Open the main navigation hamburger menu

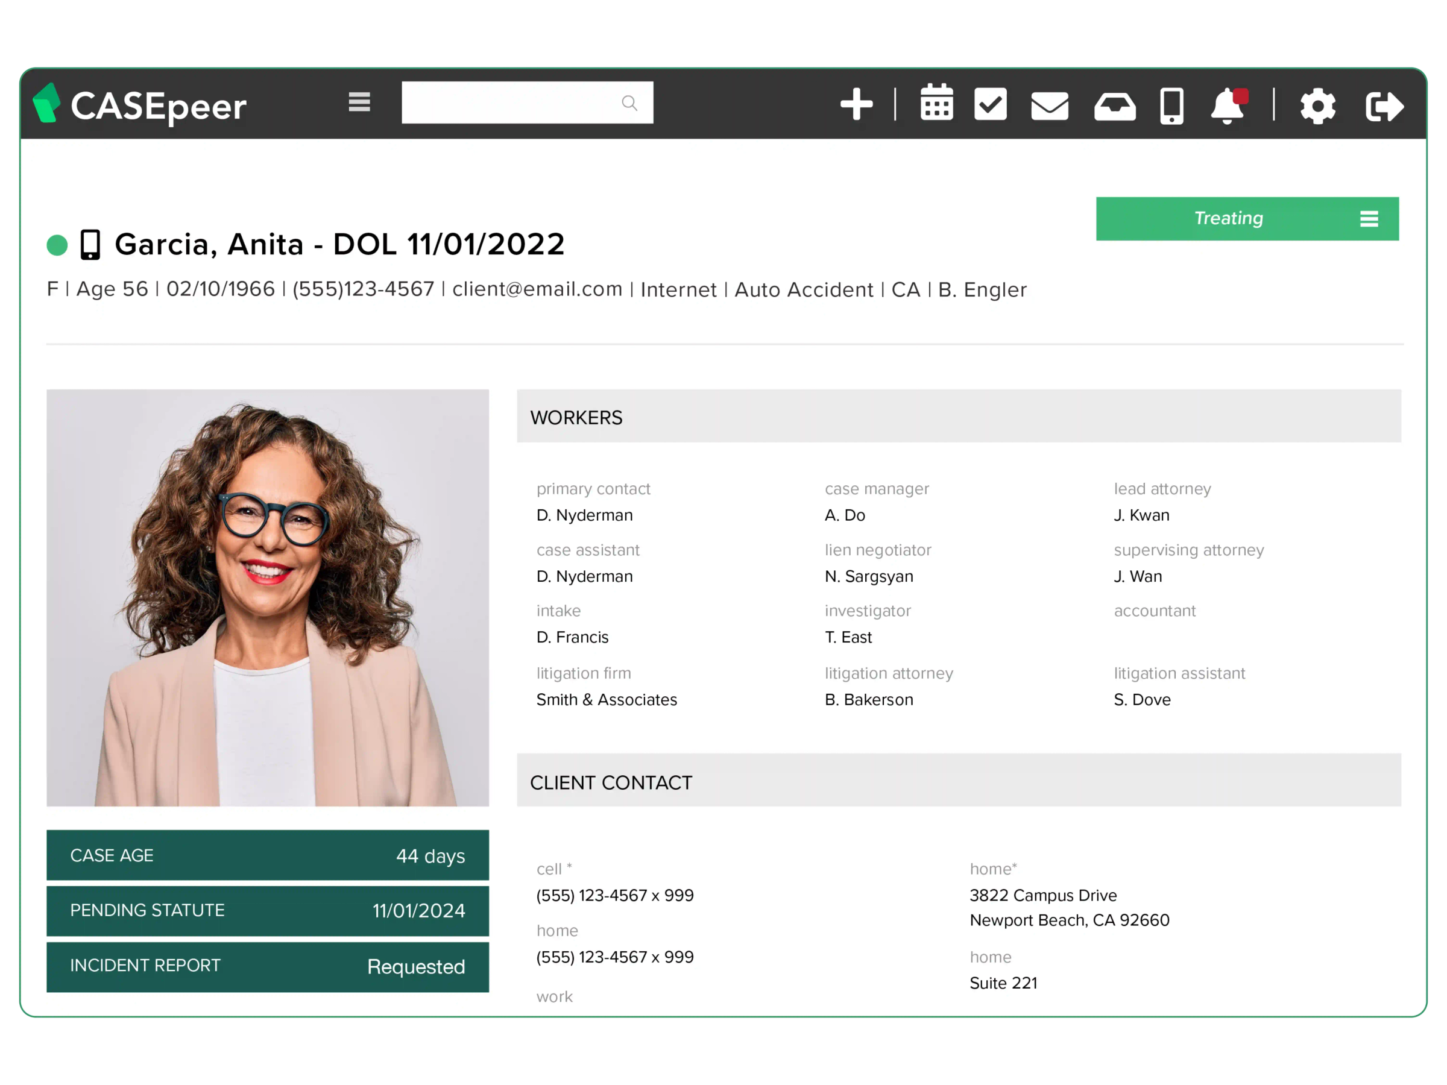click(x=359, y=102)
